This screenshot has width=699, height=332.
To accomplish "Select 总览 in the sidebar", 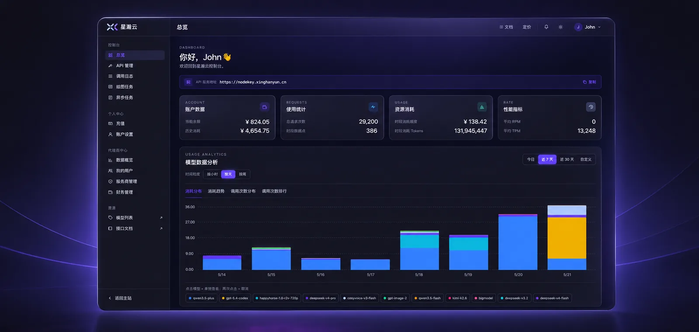I will pyautogui.click(x=135, y=55).
